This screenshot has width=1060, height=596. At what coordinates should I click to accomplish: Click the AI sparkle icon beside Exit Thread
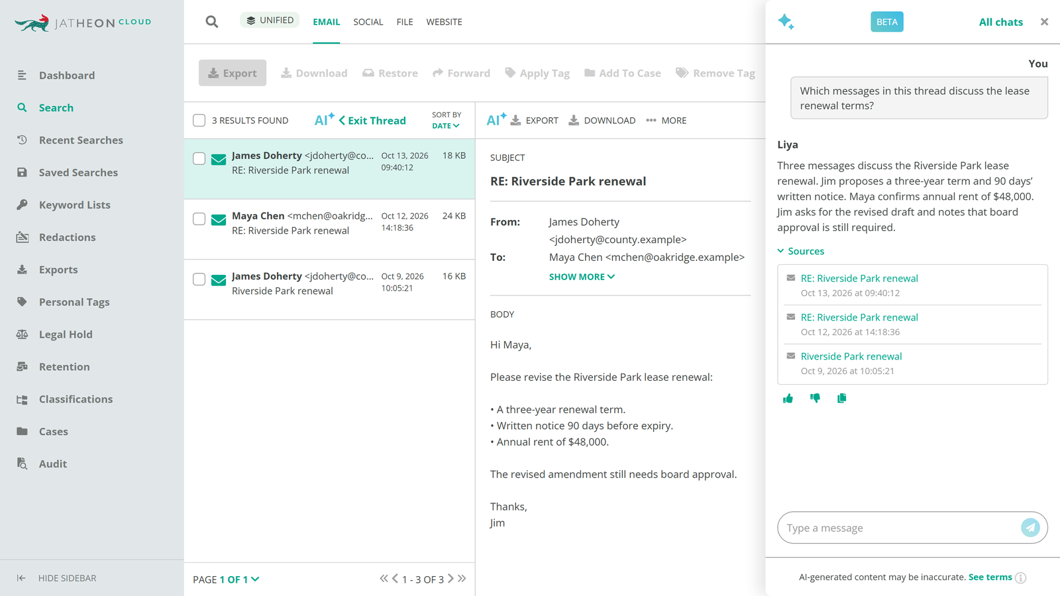[x=324, y=120]
